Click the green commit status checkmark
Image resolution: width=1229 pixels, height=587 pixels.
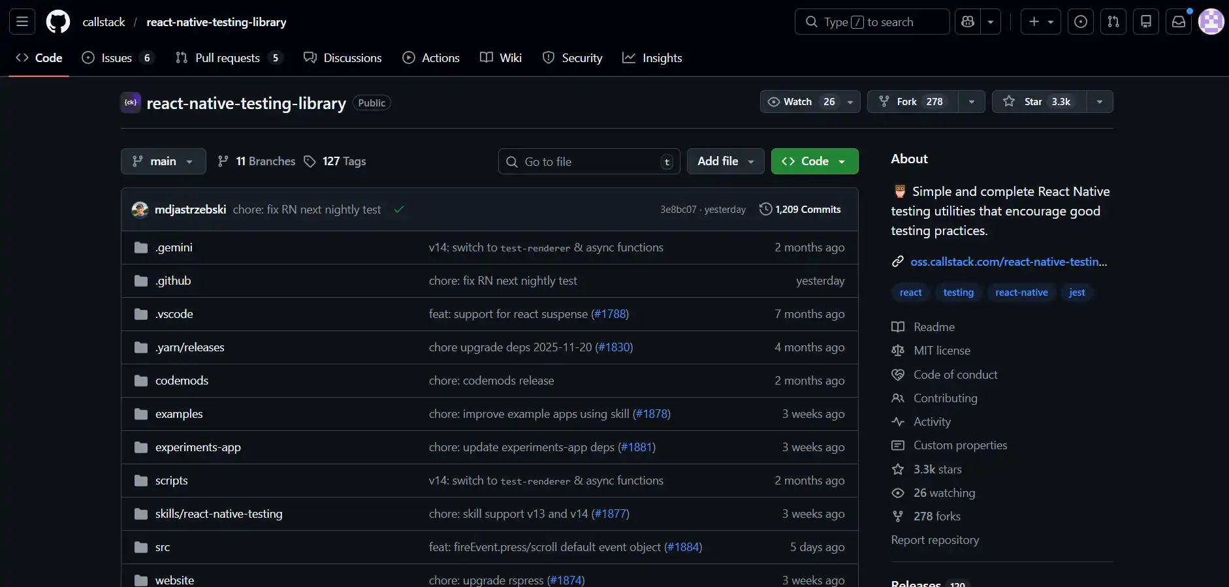click(x=399, y=210)
